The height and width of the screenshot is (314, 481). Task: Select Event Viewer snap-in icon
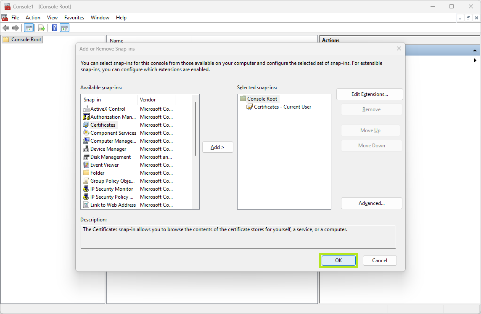86,165
